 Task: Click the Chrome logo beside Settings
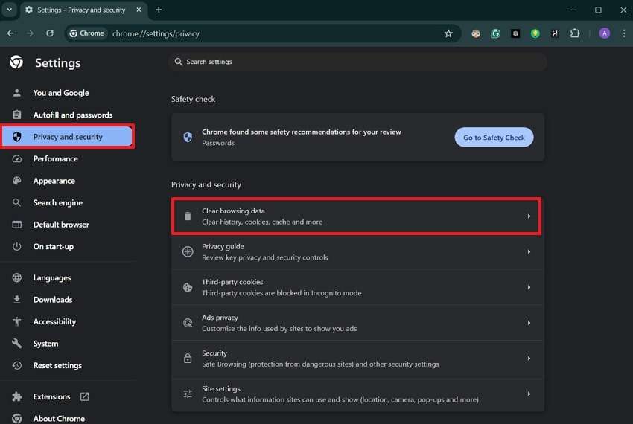(16, 62)
